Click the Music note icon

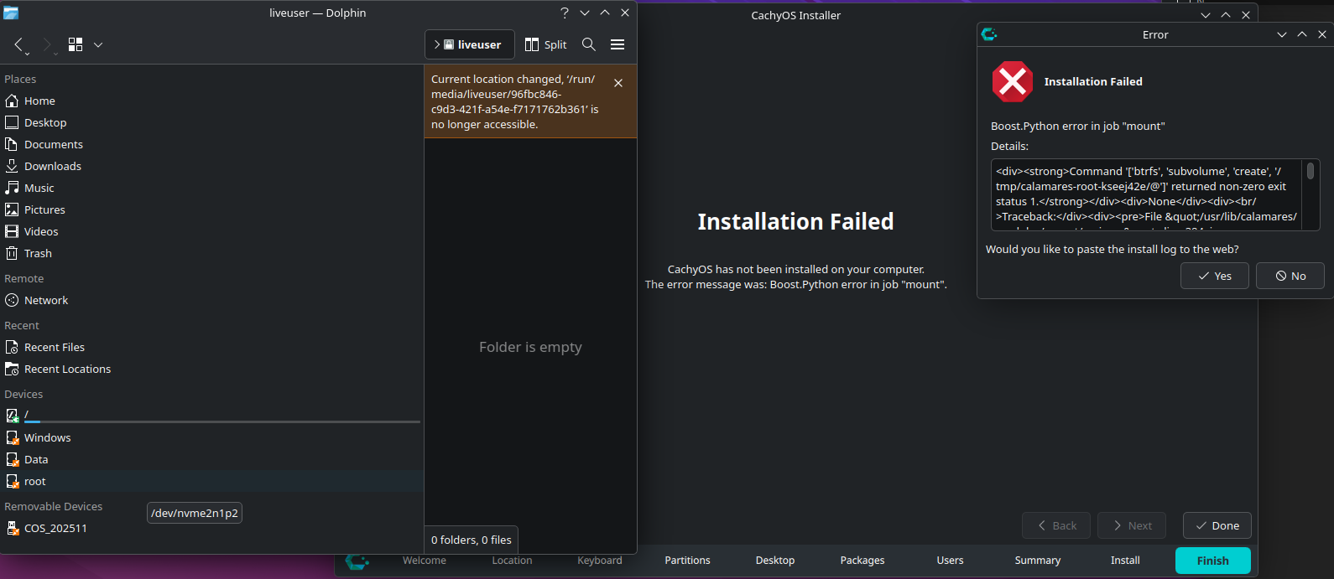[12, 188]
